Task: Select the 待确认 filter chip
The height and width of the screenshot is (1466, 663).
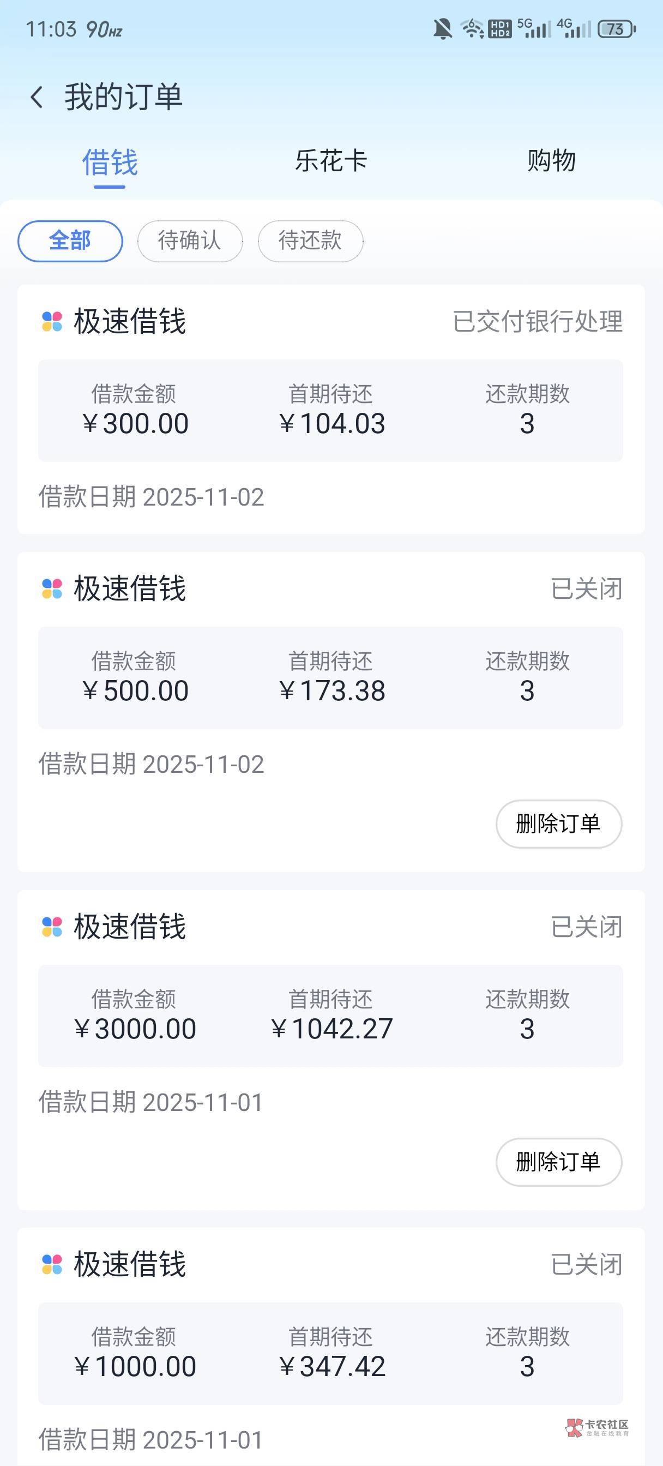Action: click(x=190, y=241)
